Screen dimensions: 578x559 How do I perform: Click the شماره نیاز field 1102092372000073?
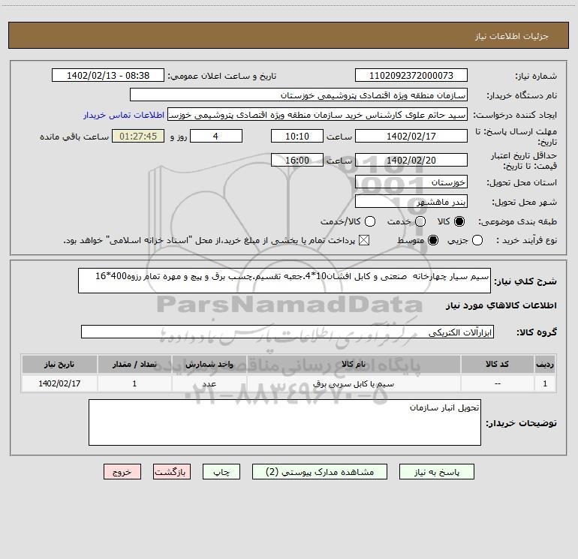tap(411, 75)
